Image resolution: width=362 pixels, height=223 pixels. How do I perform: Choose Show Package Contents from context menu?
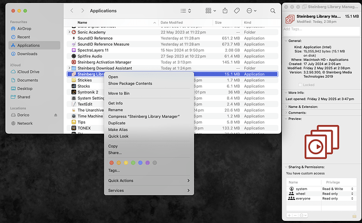(x=130, y=83)
